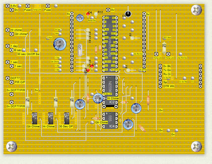Click the Reset Sw label
Screen dimensions: 212x164
pyautogui.click(x=92, y=20)
